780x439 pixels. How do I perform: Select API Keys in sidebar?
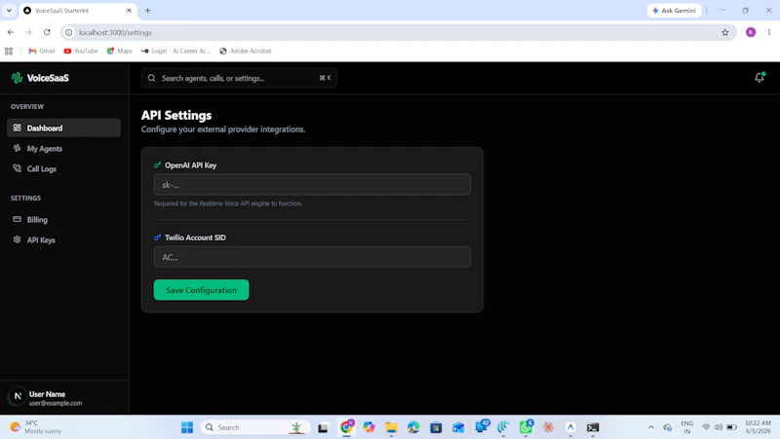click(63, 239)
